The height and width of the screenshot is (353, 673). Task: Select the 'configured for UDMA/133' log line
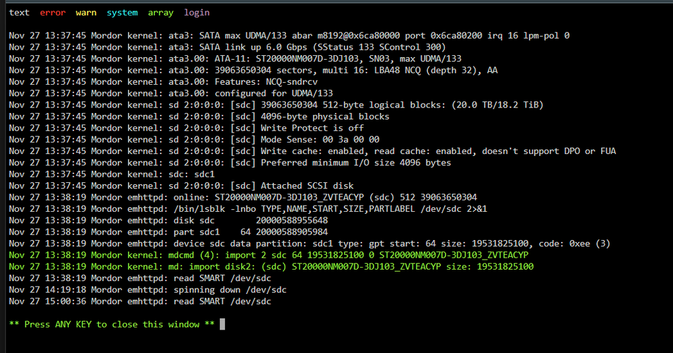click(x=171, y=93)
